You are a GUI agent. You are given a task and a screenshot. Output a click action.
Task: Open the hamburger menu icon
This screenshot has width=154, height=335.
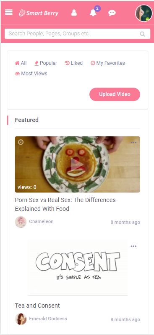(9, 13)
